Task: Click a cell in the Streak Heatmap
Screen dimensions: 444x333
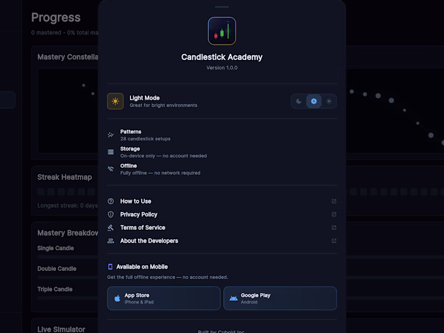Action: (x=41, y=191)
